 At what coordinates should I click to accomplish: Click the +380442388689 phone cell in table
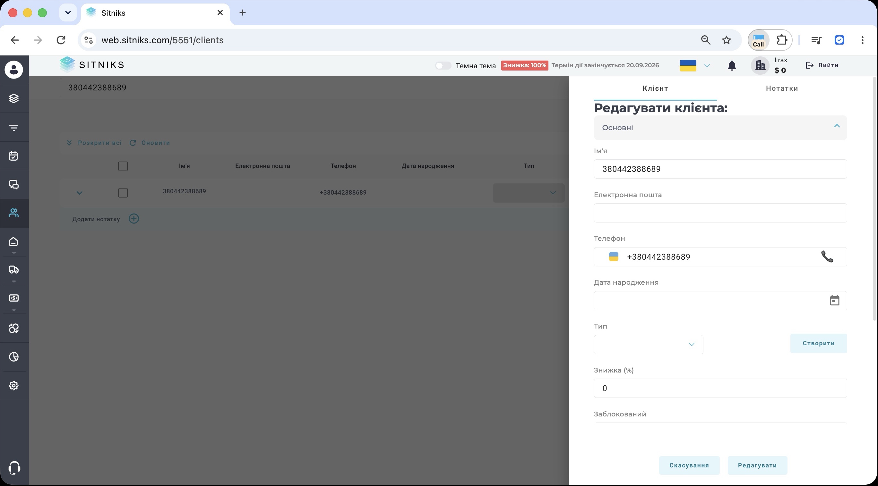coord(343,192)
